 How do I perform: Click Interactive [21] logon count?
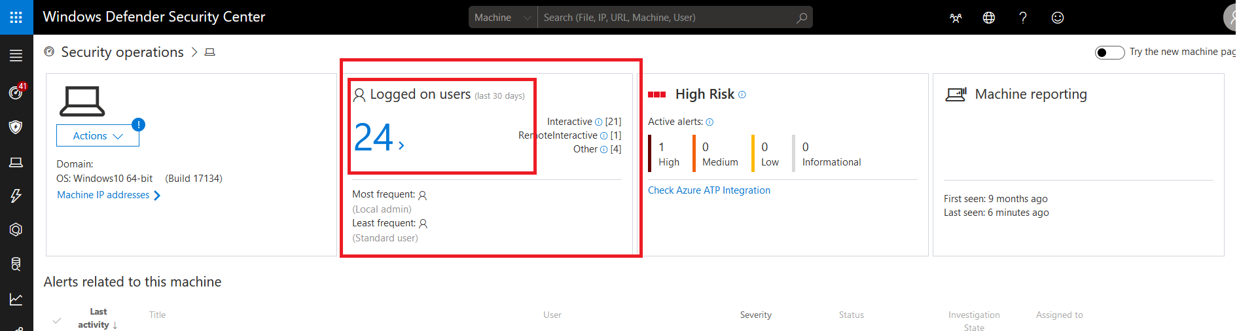click(584, 122)
